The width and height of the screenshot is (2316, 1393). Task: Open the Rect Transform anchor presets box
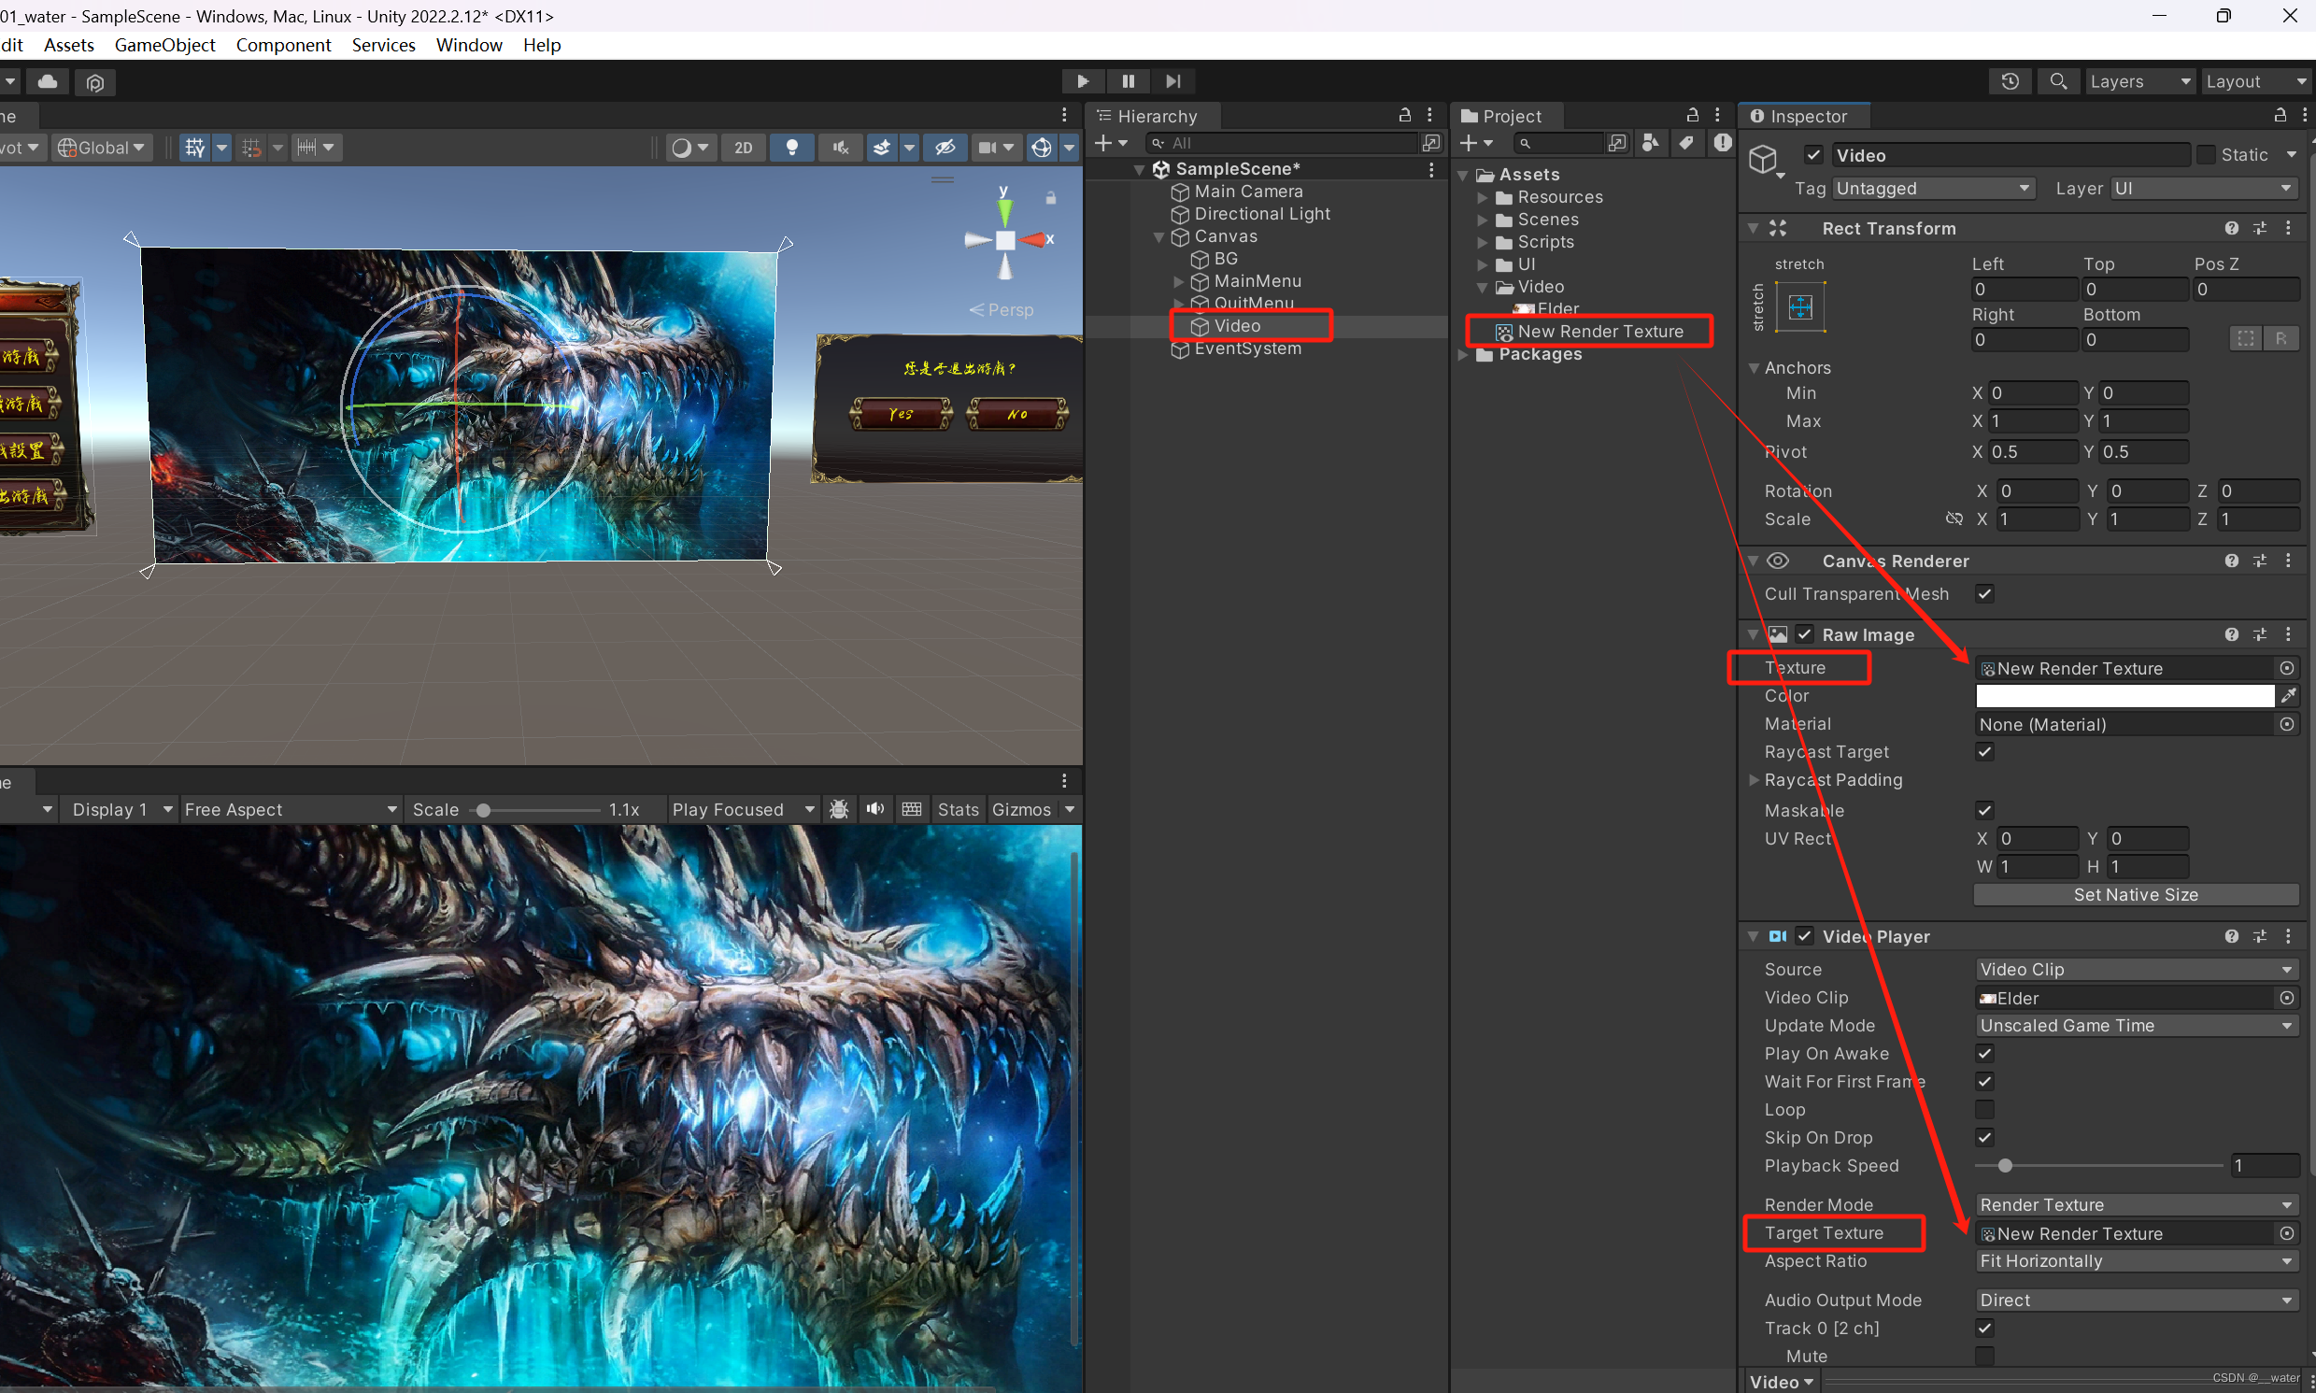tap(1800, 307)
